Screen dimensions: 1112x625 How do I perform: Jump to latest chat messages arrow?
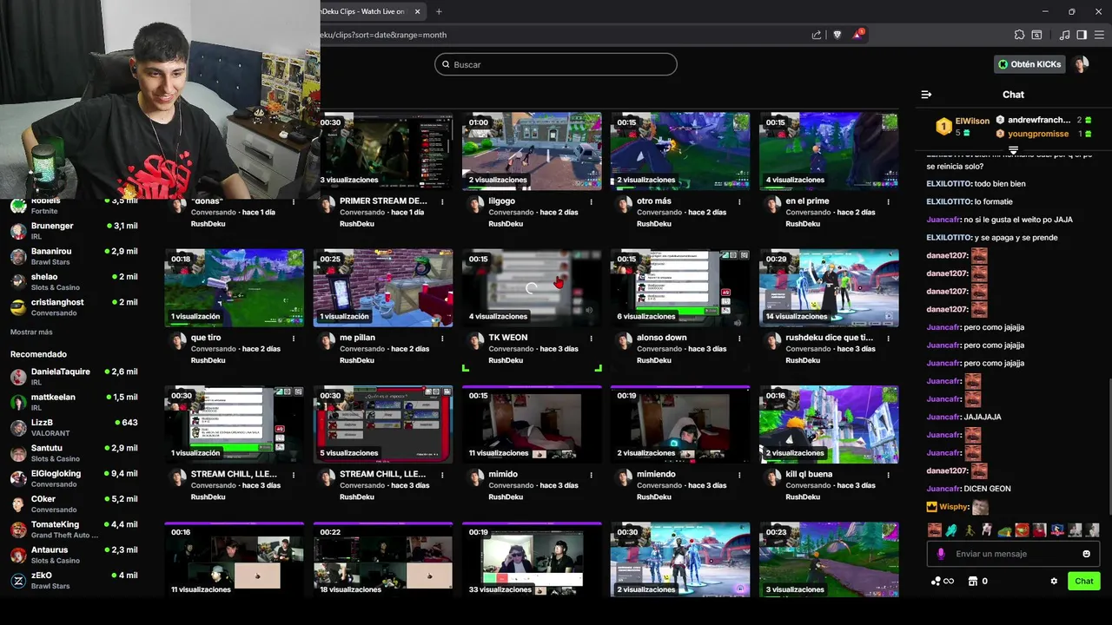point(1013,150)
